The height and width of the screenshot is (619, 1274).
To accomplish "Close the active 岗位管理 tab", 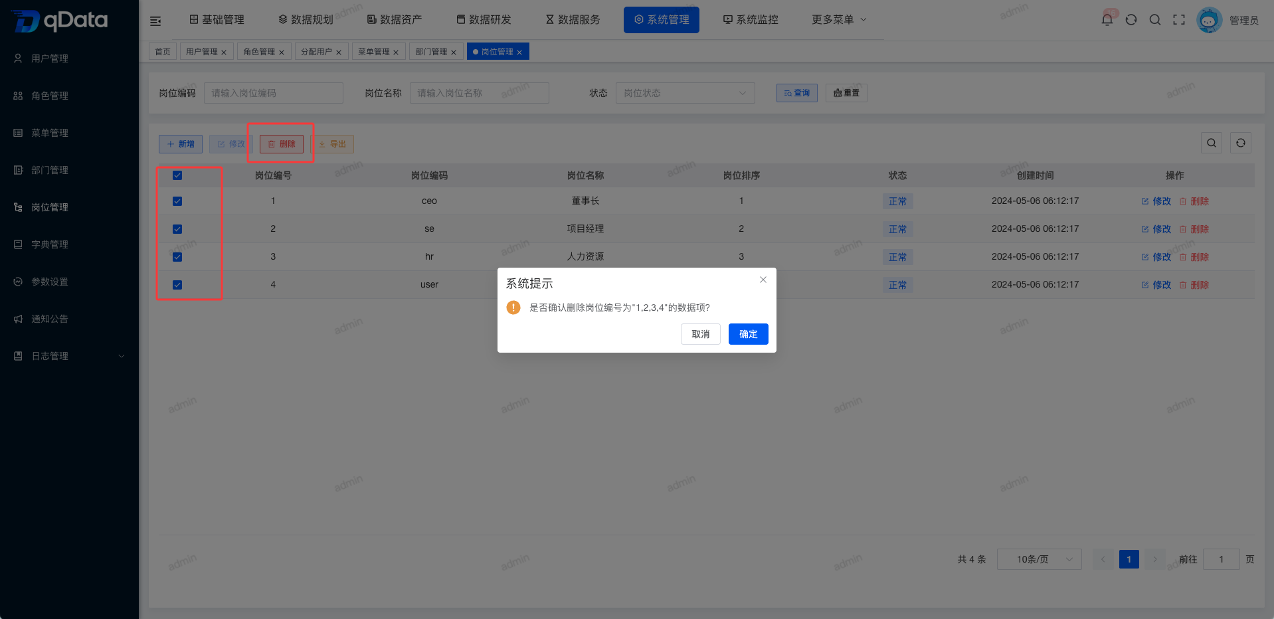I will tap(519, 52).
